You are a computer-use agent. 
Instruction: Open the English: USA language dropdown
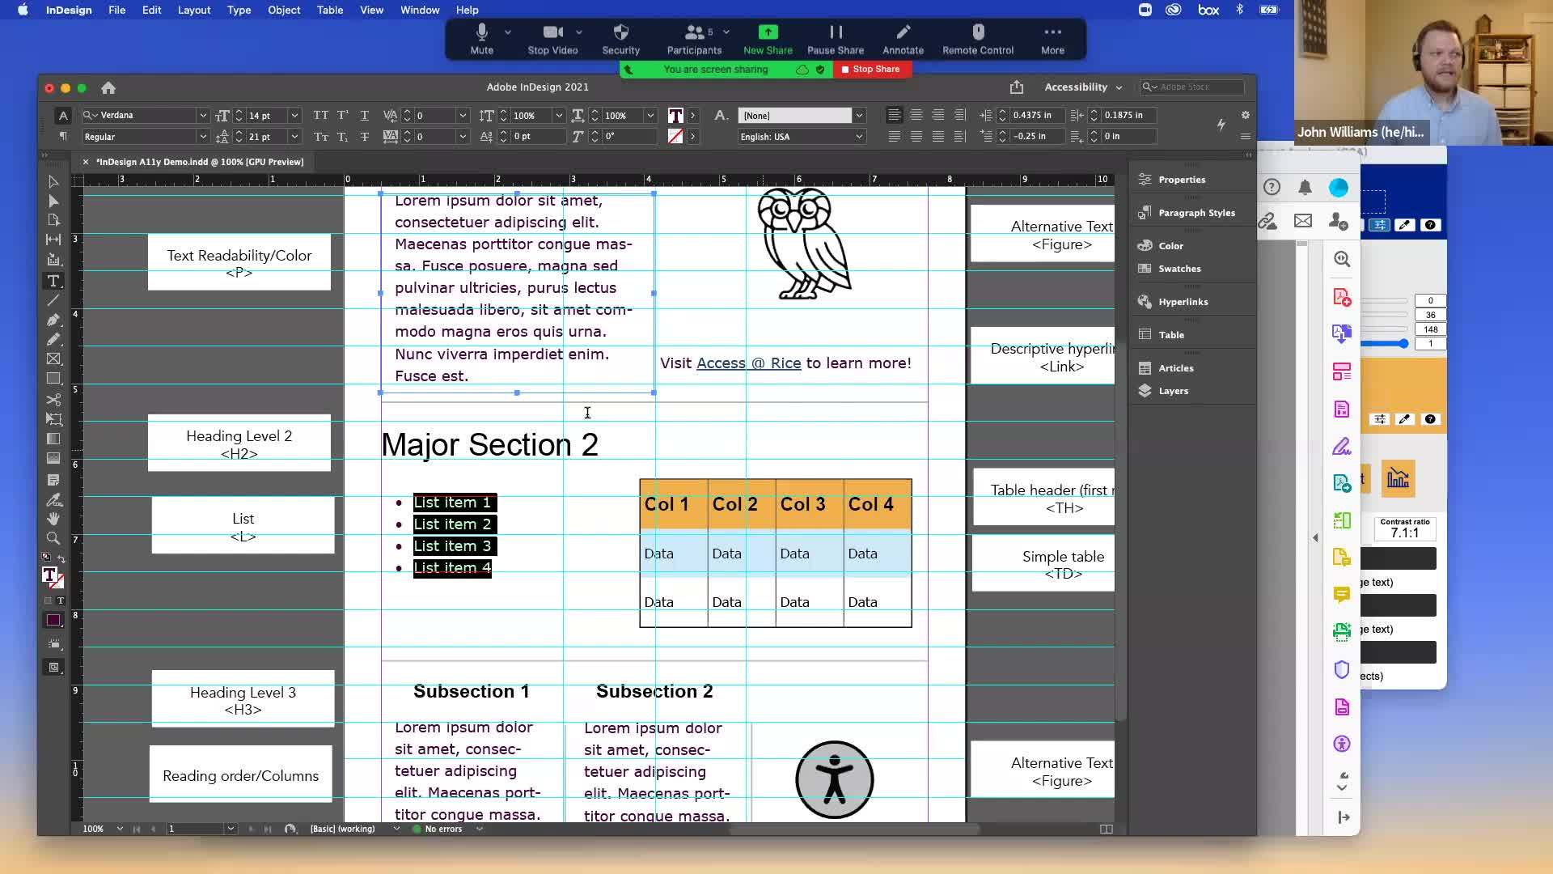pyautogui.click(x=860, y=137)
